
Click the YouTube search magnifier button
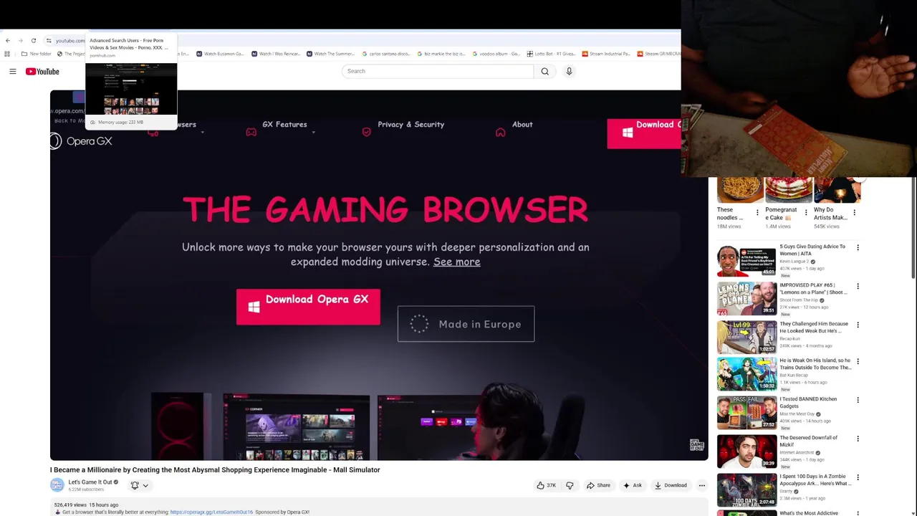[x=544, y=71]
